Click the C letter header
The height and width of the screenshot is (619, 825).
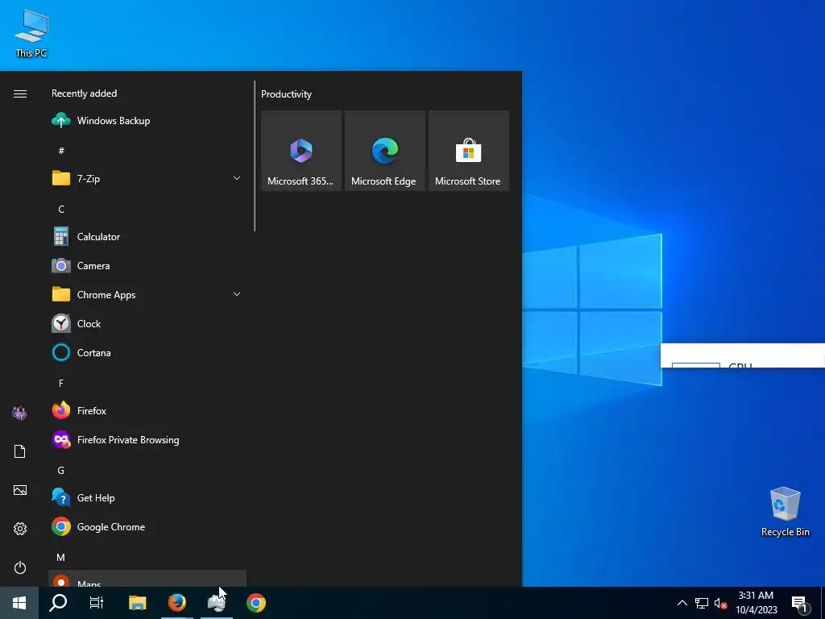tap(61, 209)
